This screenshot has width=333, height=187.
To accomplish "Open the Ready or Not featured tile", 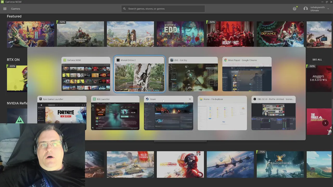I will pos(230,34).
